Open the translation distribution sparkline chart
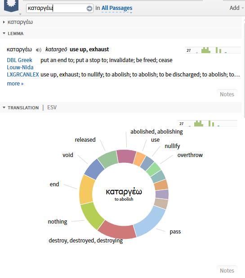 [x=207, y=123]
